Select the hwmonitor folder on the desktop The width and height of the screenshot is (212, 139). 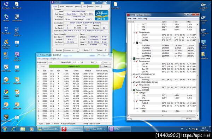click(115, 5)
